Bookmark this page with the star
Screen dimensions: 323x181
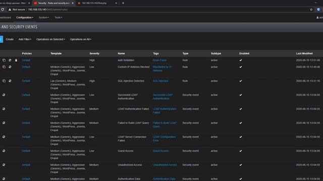(x=311, y=10)
